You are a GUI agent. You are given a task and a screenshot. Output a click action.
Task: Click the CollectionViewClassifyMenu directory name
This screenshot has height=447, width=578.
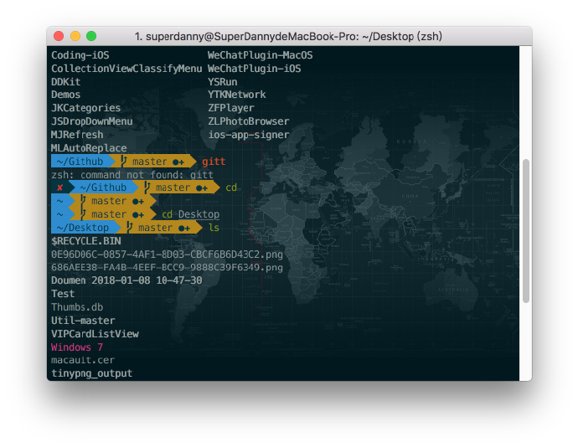[126, 69]
